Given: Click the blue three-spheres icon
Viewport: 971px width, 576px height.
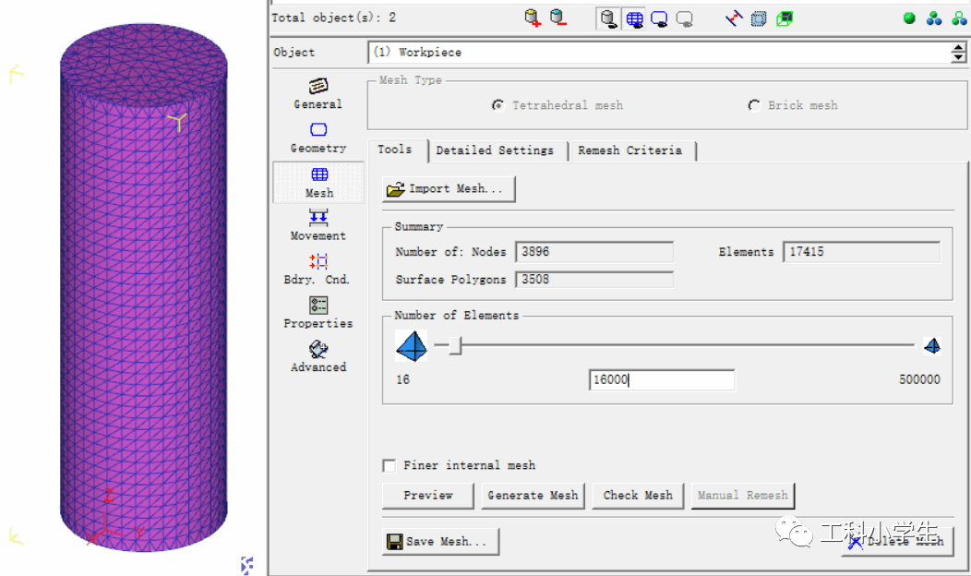Looking at the screenshot, I should tap(934, 18).
